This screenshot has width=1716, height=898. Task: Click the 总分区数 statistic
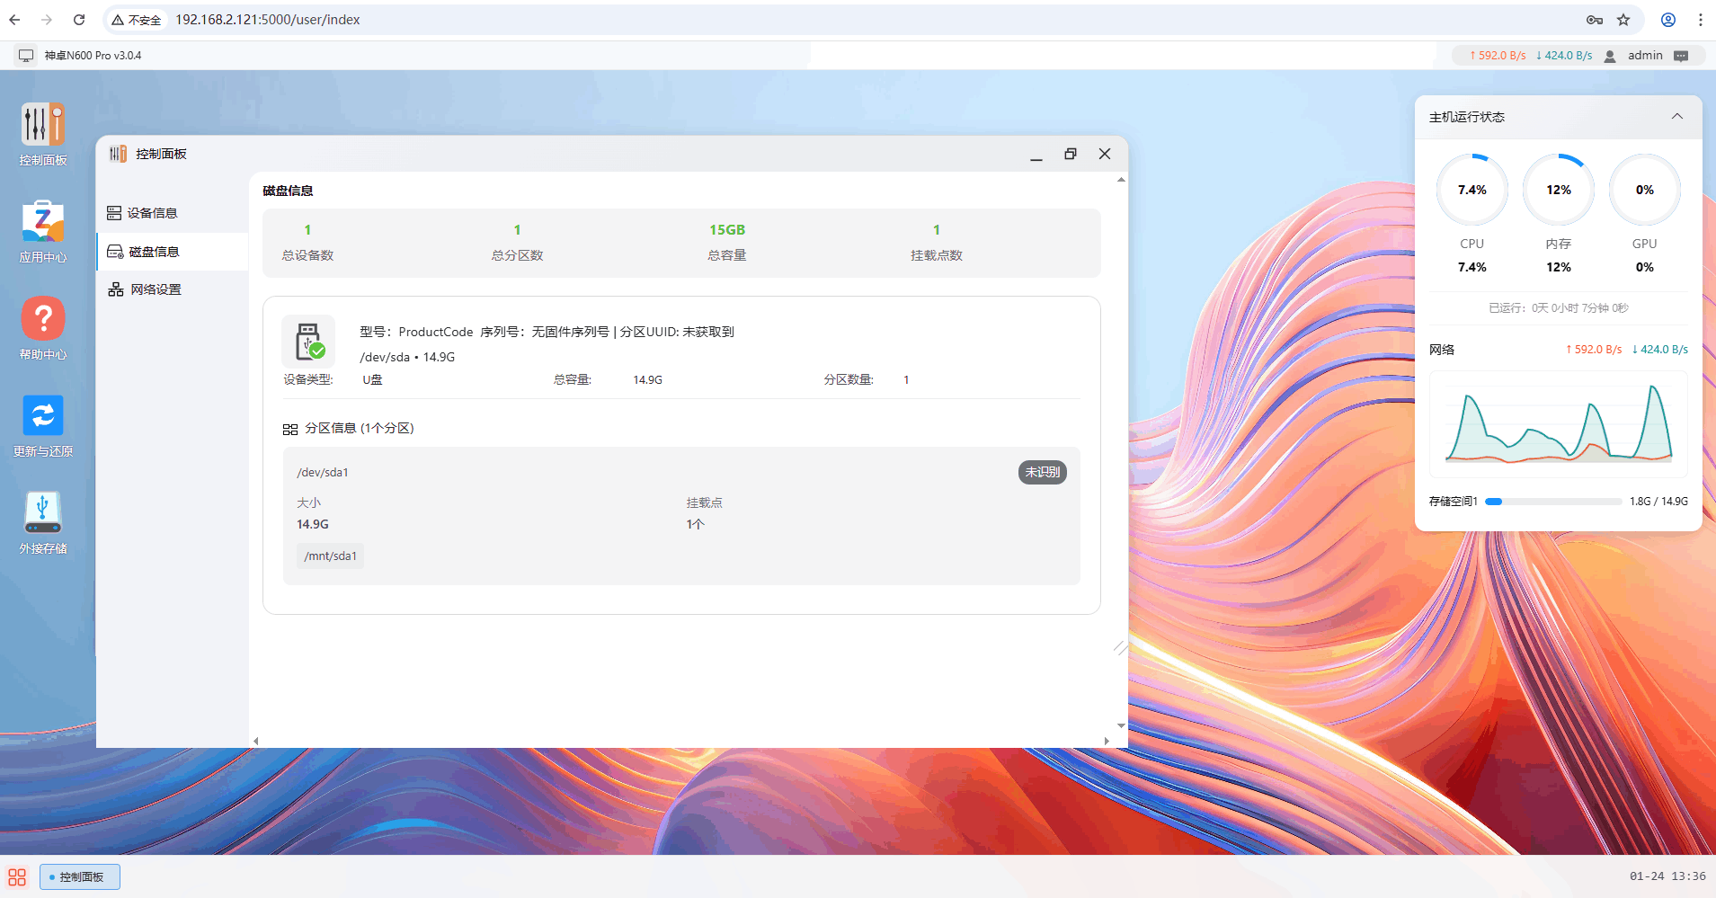tap(517, 243)
